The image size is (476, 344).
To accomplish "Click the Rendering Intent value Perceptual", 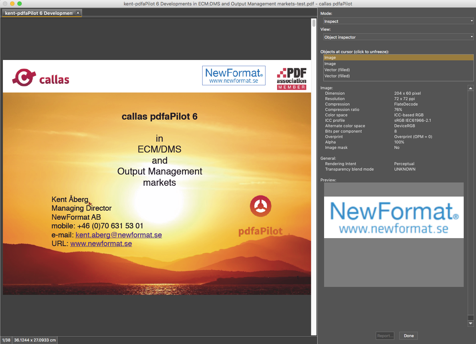I will coord(404,164).
